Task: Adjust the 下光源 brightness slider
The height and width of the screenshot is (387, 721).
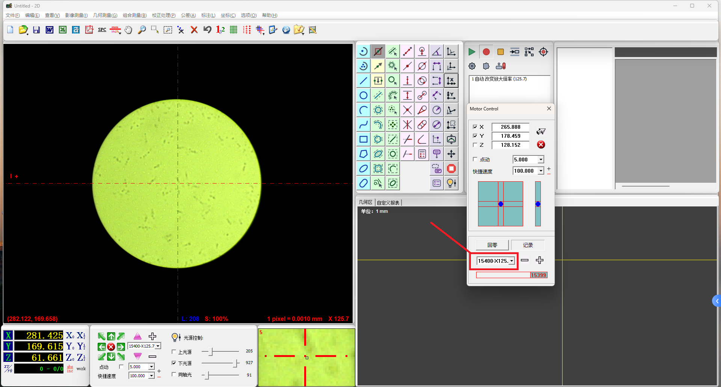Action: (236, 363)
